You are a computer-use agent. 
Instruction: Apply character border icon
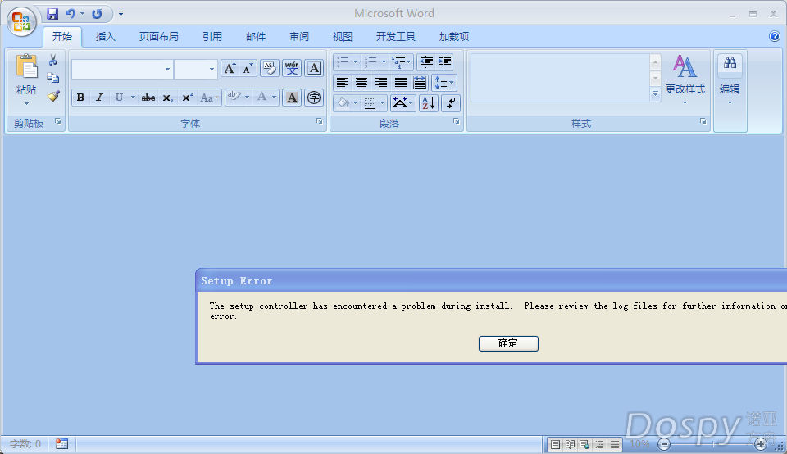tap(314, 68)
